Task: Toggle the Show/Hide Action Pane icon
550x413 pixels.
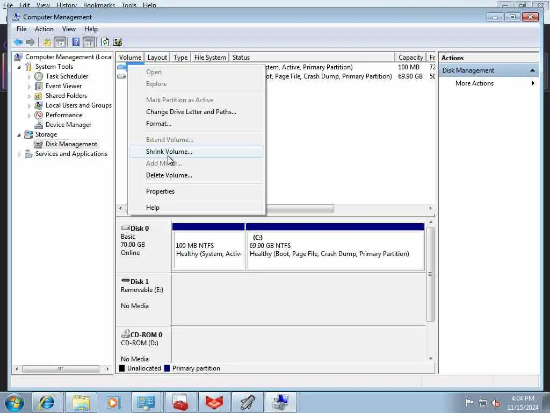Action: coord(89,42)
